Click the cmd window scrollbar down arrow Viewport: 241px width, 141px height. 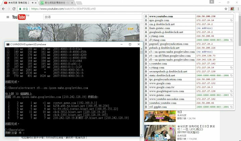(x=141, y=135)
